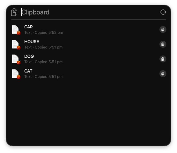Copy the CAT clipboard entry
The image size is (177, 153).
pos(163,74)
